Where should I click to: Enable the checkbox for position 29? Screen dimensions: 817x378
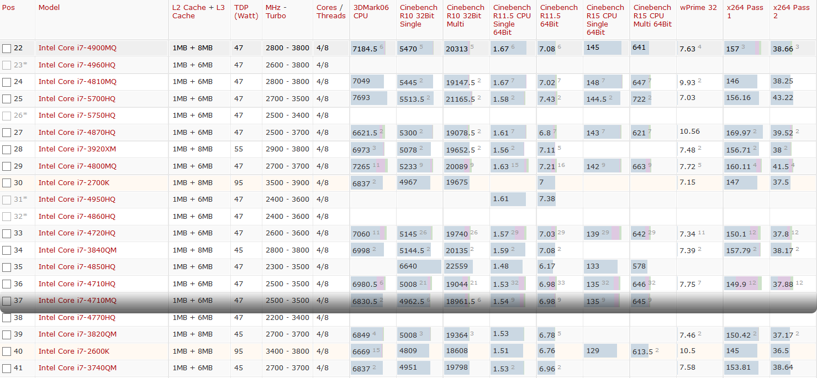(x=7, y=167)
